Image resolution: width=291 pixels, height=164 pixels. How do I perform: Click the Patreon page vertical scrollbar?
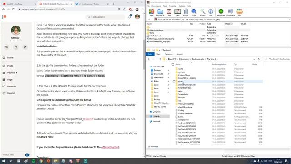pyautogui.click(x=144, y=55)
